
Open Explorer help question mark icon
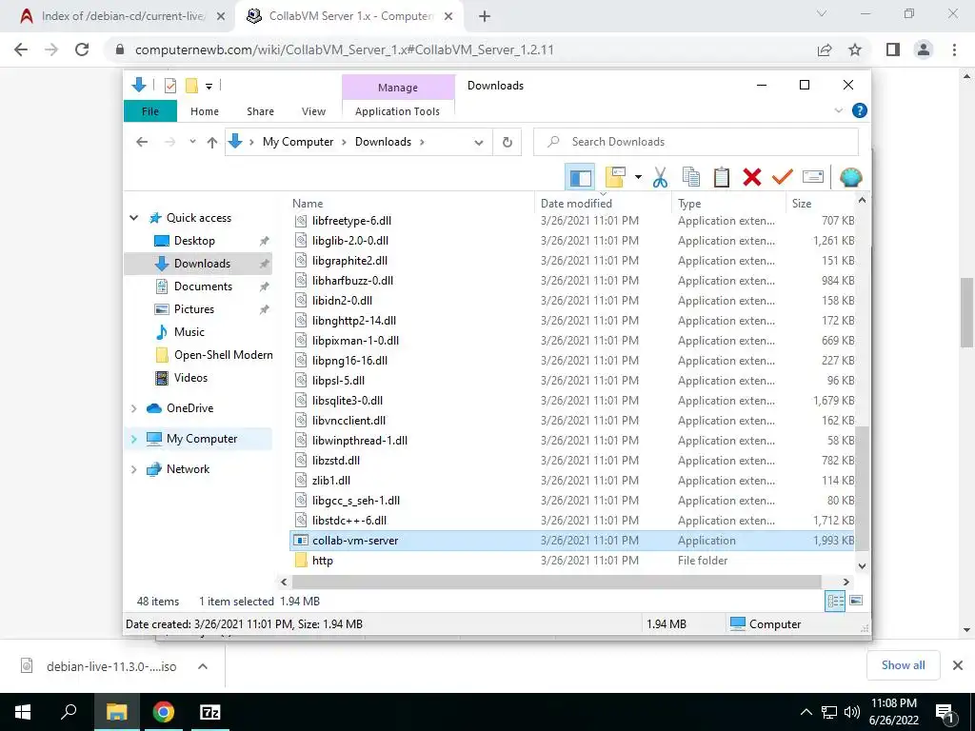coord(860,110)
